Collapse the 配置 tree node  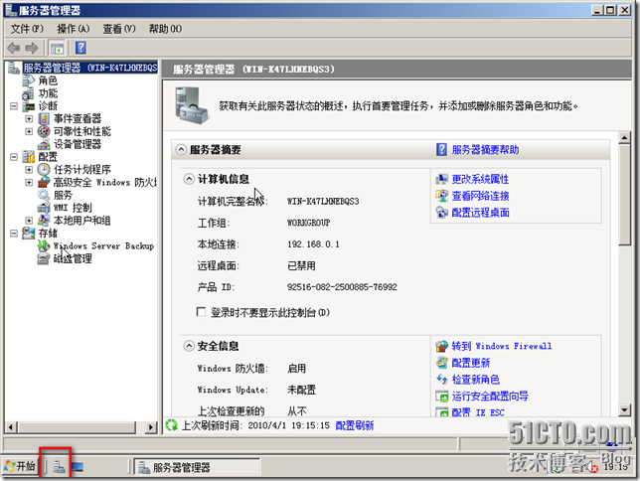(14, 157)
